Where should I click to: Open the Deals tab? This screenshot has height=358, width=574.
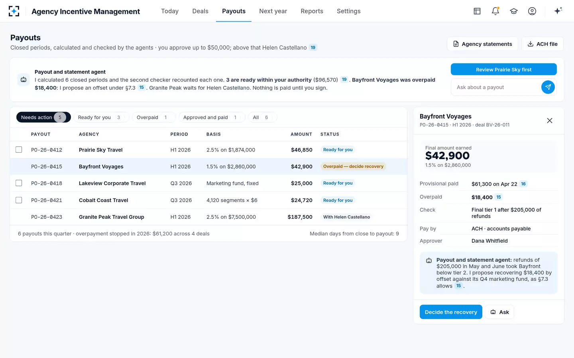point(200,11)
